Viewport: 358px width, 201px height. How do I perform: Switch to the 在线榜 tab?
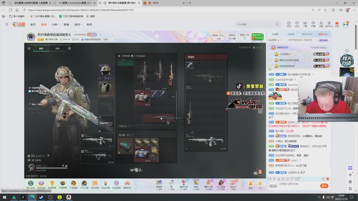275,34
